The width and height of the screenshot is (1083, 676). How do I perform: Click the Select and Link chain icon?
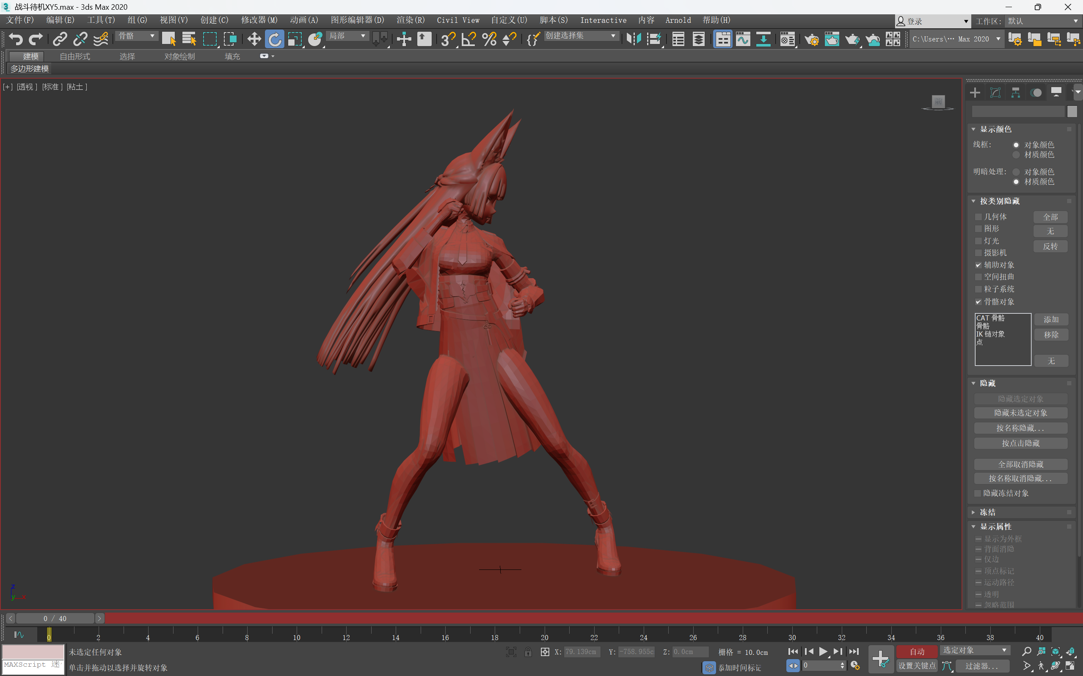[60, 39]
